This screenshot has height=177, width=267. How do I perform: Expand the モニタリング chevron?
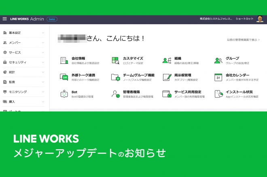(43, 92)
